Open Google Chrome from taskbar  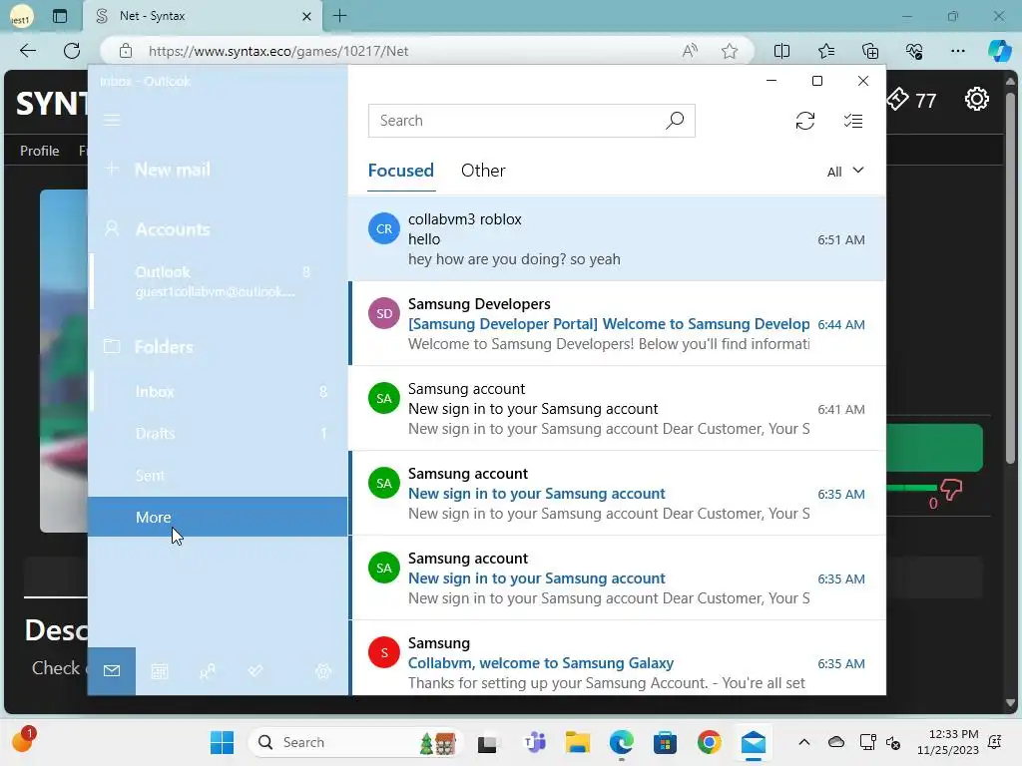710,742
